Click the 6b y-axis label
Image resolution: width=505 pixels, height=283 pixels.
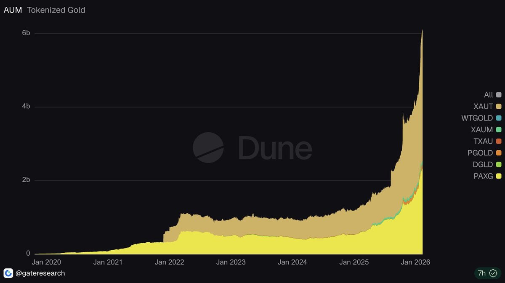(x=26, y=33)
